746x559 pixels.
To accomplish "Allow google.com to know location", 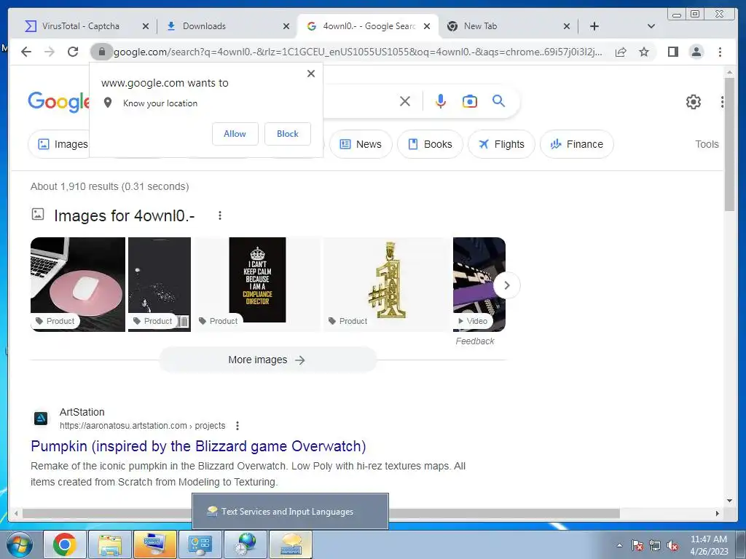I will 235,134.
